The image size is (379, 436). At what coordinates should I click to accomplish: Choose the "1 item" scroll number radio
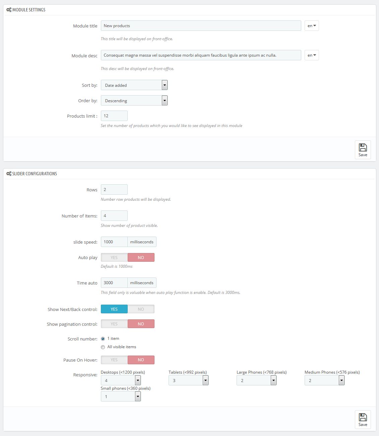pos(103,339)
